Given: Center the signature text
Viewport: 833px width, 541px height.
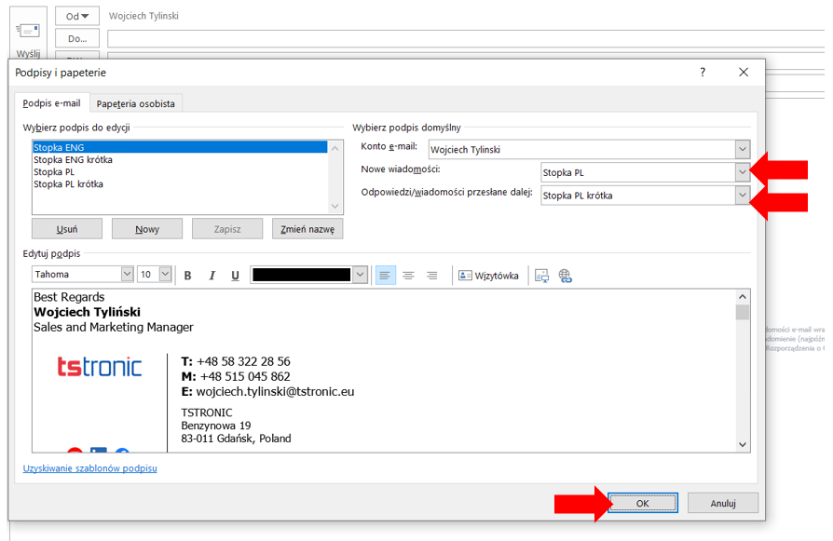Looking at the screenshot, I should (408, 276).
